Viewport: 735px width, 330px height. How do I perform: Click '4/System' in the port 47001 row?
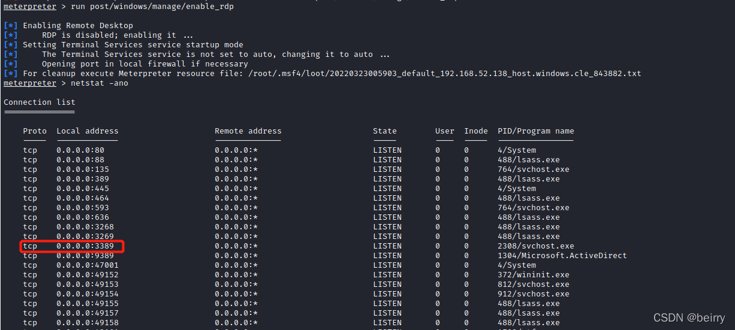click(x=517, y=265)
